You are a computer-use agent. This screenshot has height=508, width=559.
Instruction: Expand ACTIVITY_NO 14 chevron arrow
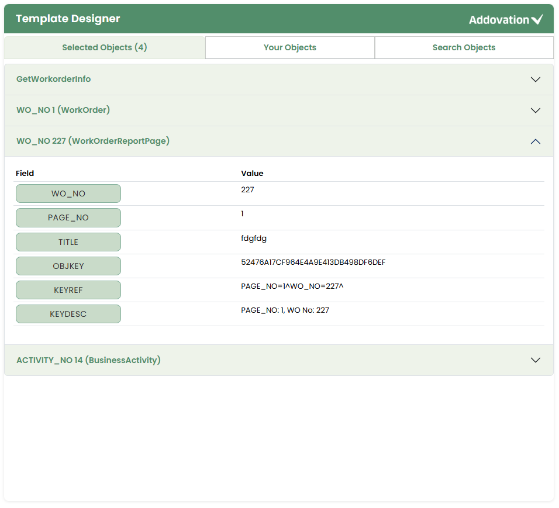(x=535, y=360)
